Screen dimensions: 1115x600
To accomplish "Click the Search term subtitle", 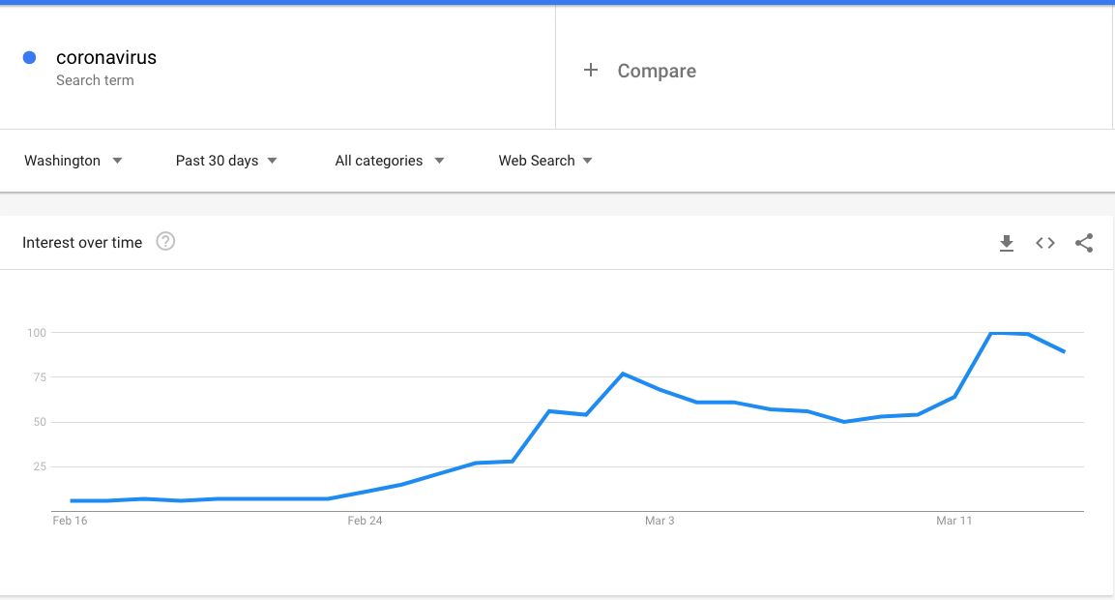I will (95, 80).
